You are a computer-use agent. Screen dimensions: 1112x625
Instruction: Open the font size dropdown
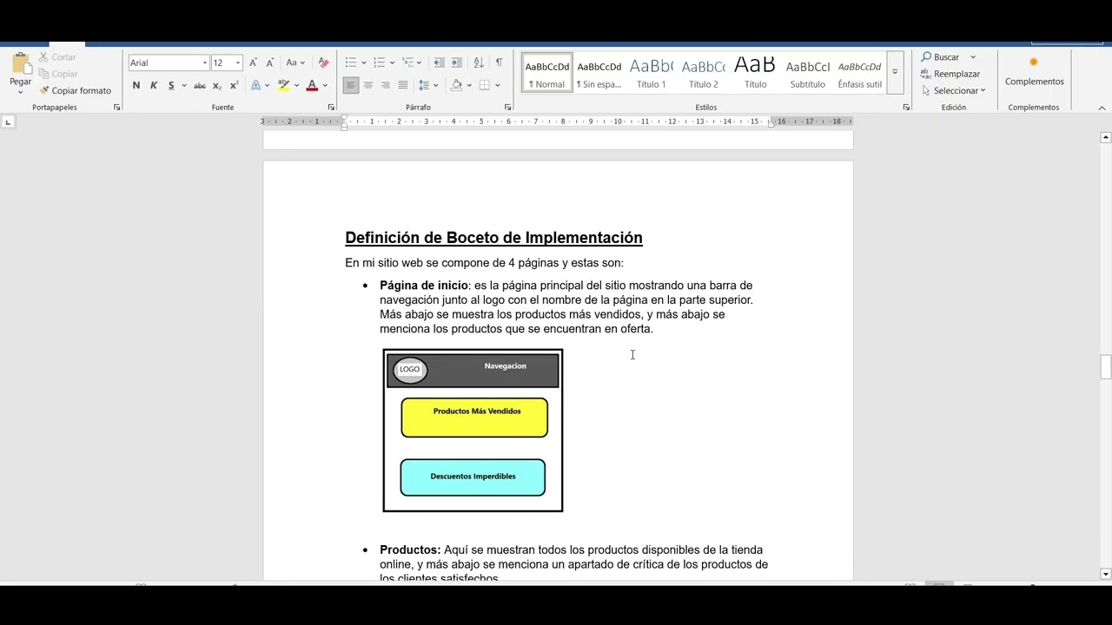[x=237, y=62]
